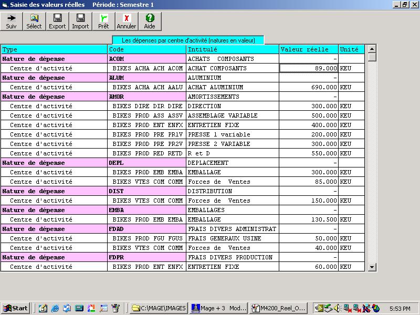The image size is (420, 315).
Task: Click the BIKES PROD ASS ASSV code cell
Action: coord(147,115)
